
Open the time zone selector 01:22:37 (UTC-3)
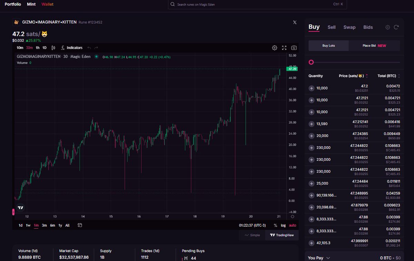pos(252,226)
